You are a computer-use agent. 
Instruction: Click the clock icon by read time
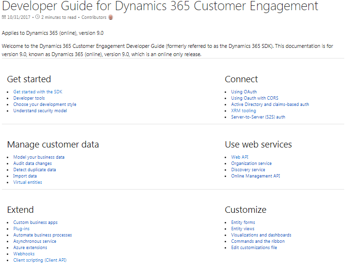pos(38,17)
